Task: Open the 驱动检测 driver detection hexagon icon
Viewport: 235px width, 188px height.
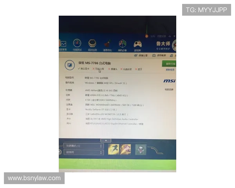Action: pyautogui.click(x=92, y=43)
